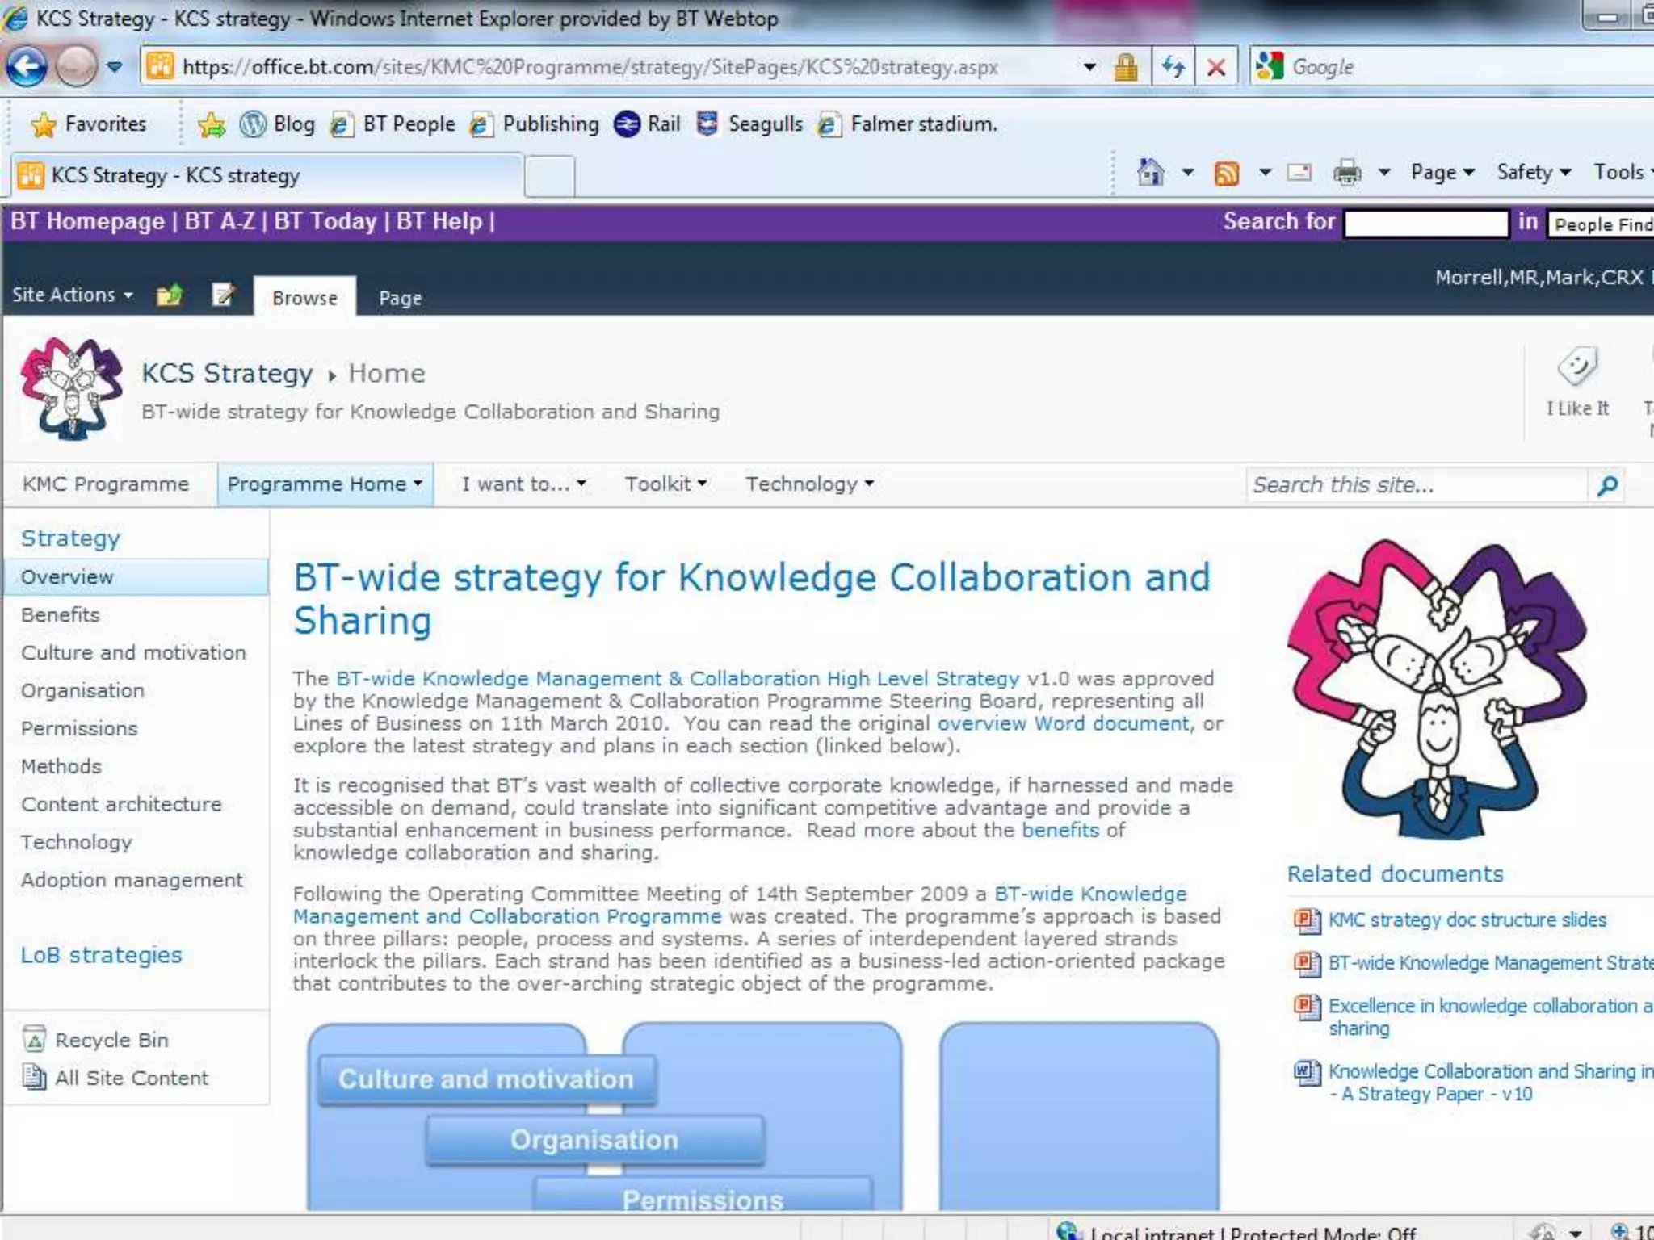
Task: Click the BT Homepage link
Action: click(87, 221)
